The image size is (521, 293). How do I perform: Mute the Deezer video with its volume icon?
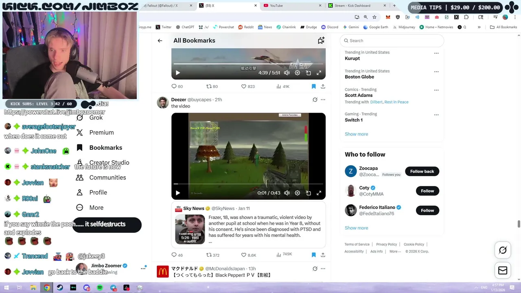coord(287,193)
